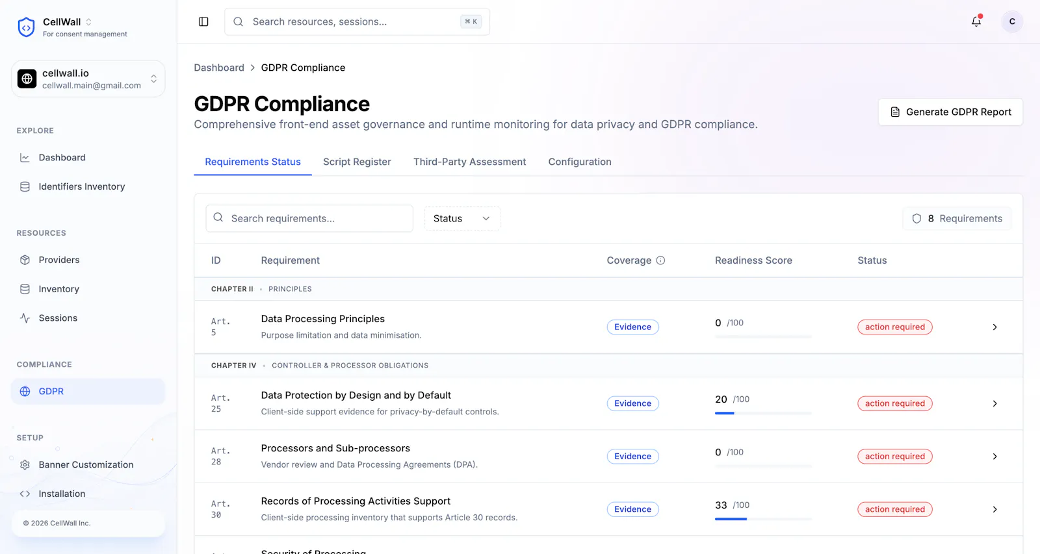
Task: Expand Data Processing Principles row chevron
Action: tap(994, 327)
